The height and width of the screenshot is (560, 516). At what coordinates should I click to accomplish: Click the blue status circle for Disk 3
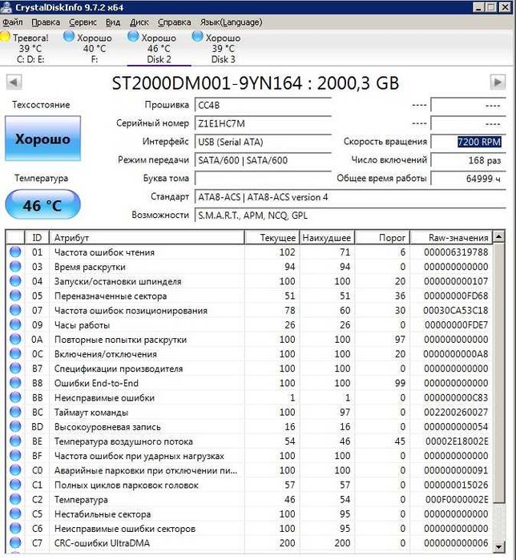pyautogui.click(x=197, y=36)
